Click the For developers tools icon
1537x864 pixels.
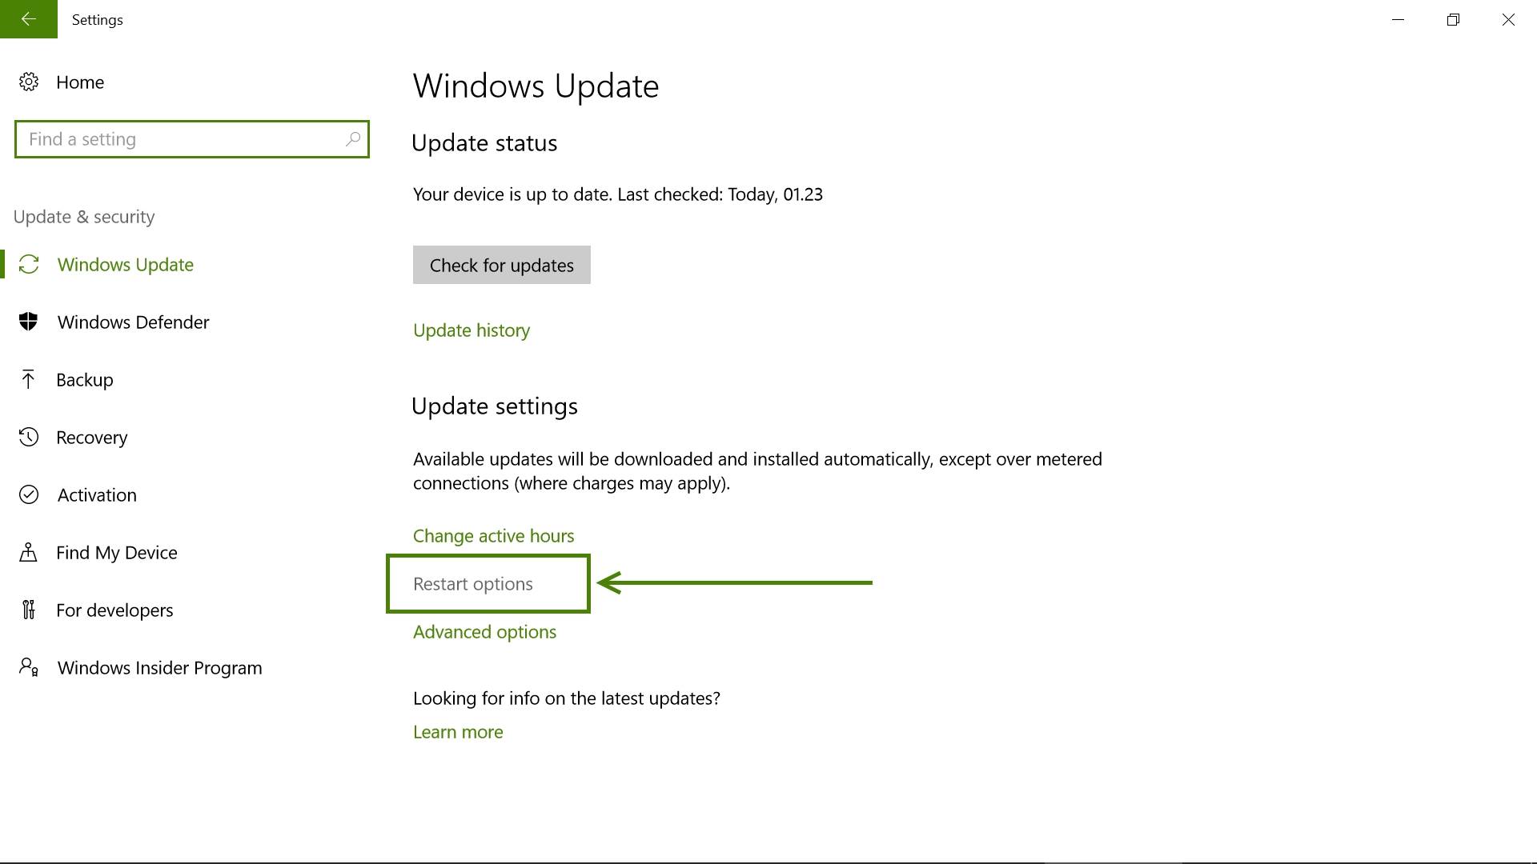29,610
